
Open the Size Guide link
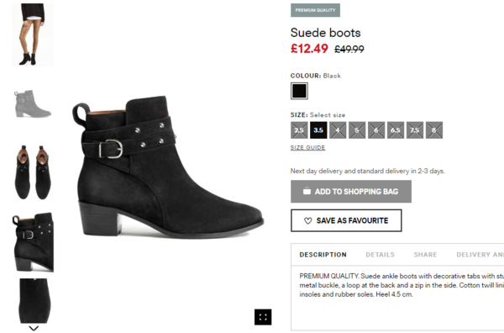tap(308, 147)
